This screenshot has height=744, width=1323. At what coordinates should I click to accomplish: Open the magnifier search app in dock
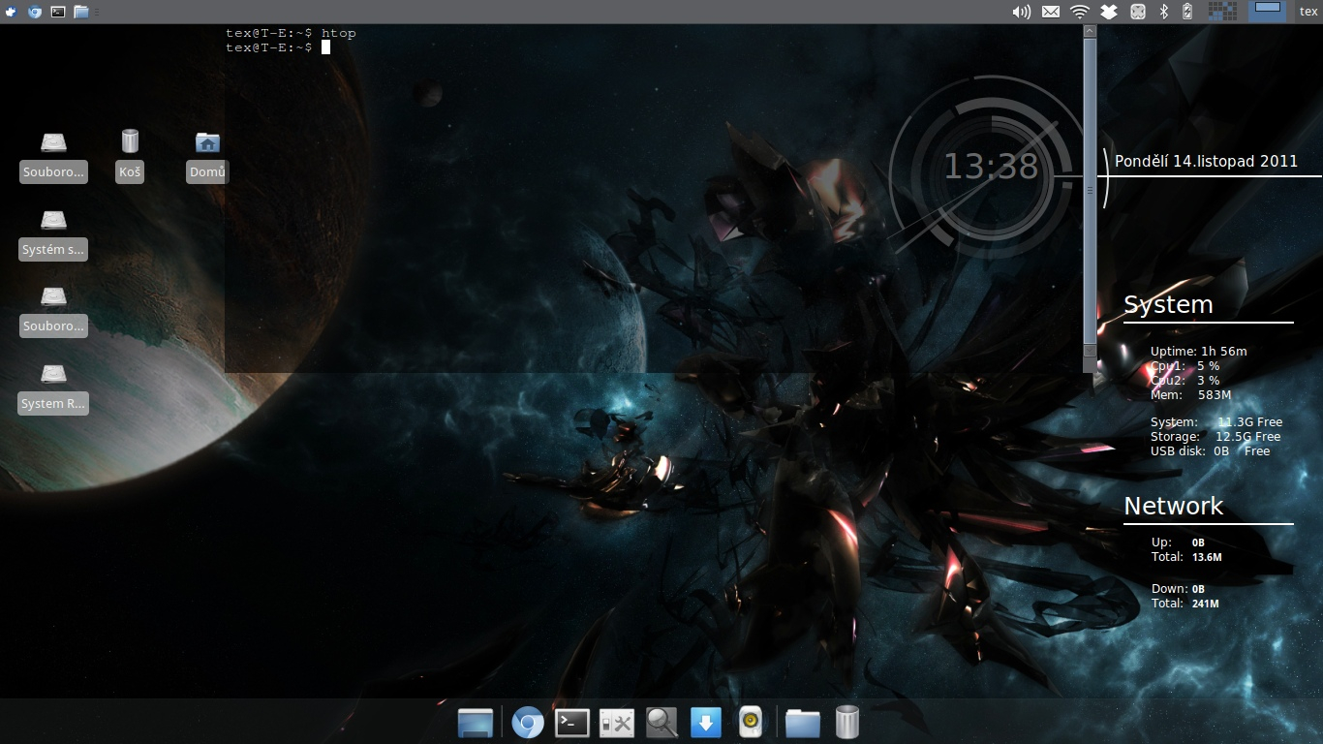(661, 723)
